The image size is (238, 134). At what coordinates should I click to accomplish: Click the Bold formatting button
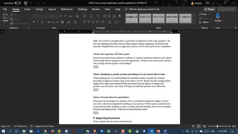tap(34, 22)
